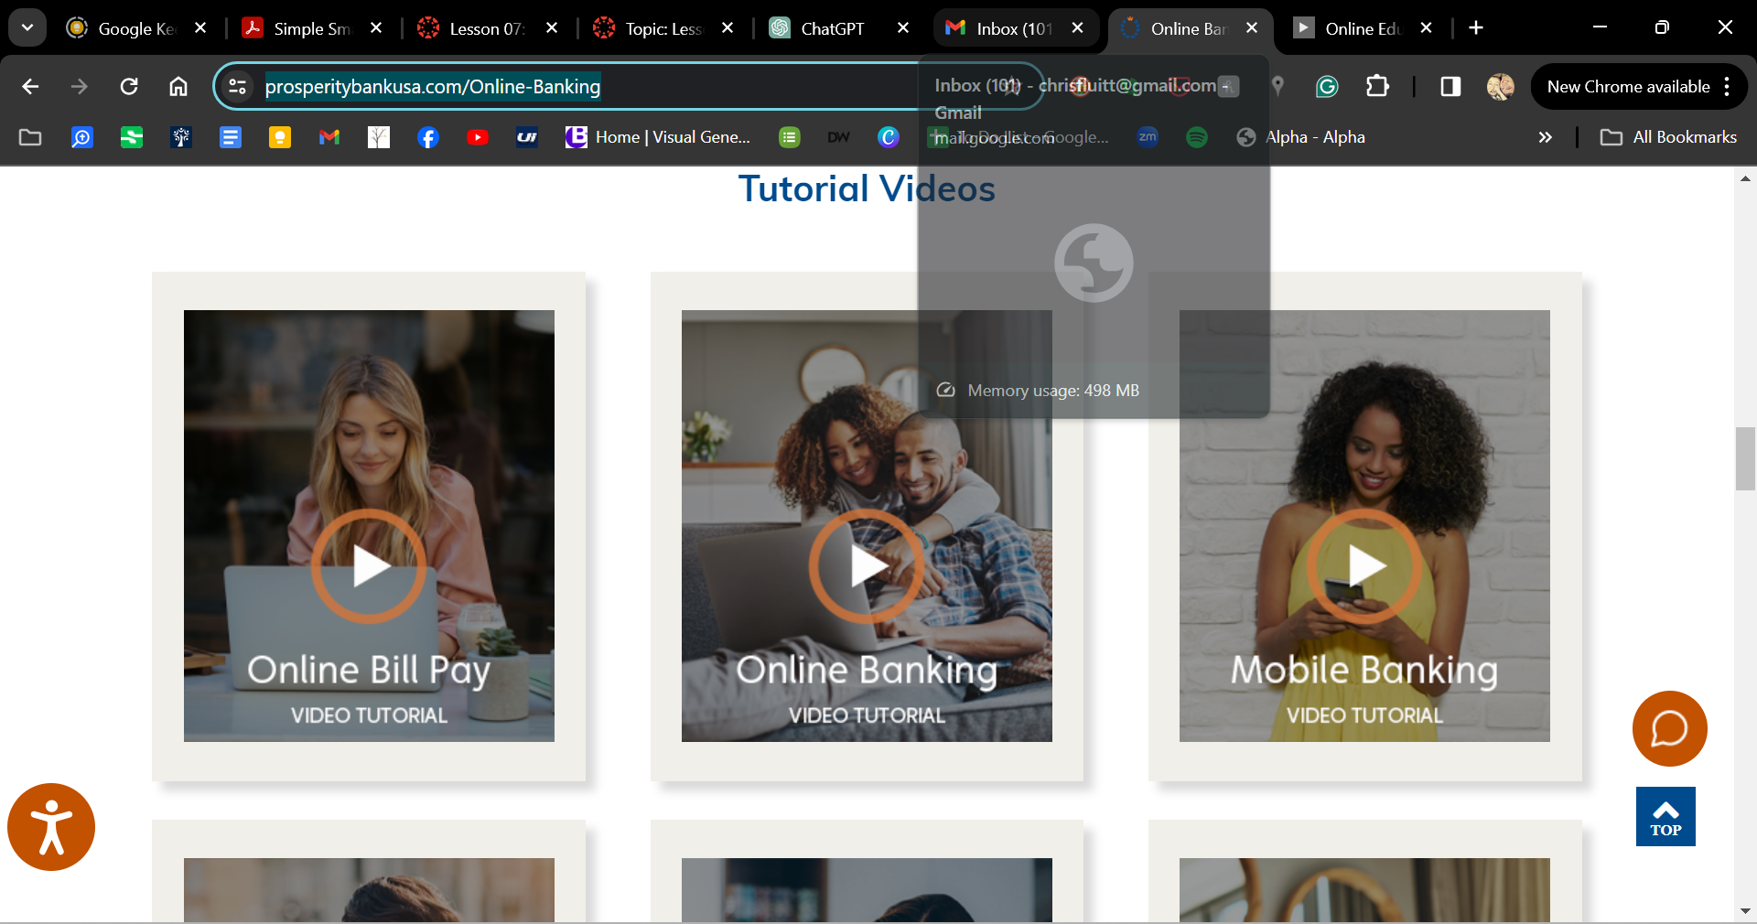Image resolution: width=1757 pixels, height=924 pixels.
Task: Play the Mobile Banking video tutorial
Action: 1364,566
